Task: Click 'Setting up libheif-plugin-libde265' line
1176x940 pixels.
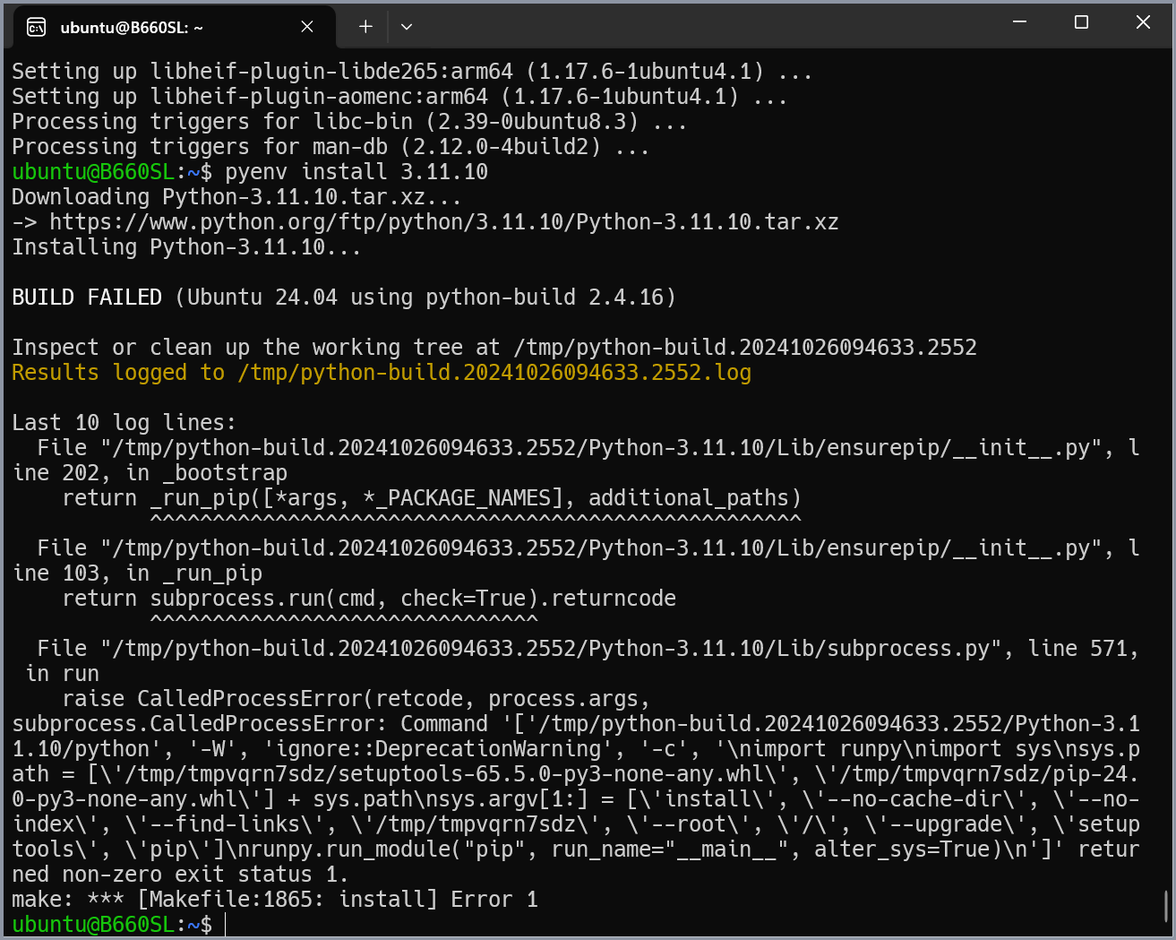Action: 412,72
